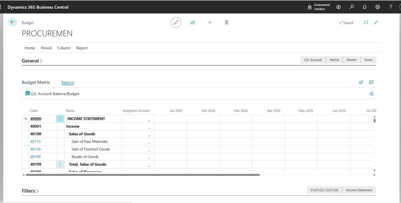Viewport: 401px width, 203px height.
Task: Open account code 40140
Action: point(35,157)
